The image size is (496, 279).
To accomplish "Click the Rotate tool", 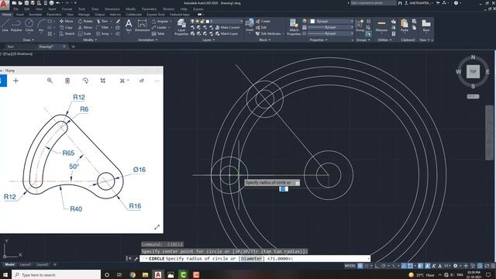I will pos(85,21).
